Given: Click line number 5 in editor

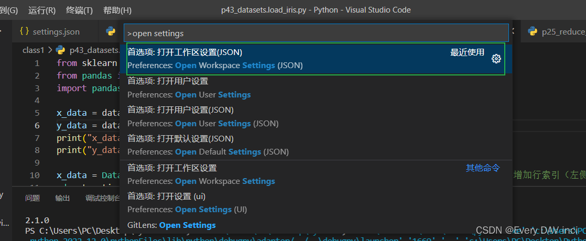Looking at the screenshot, I should click(37, 113).
